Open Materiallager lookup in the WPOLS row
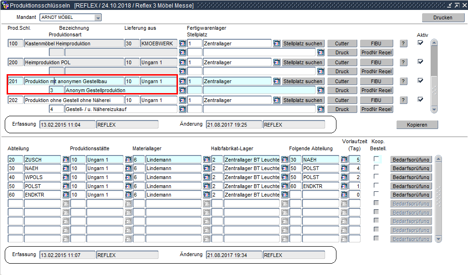 [x=207, y=177]
